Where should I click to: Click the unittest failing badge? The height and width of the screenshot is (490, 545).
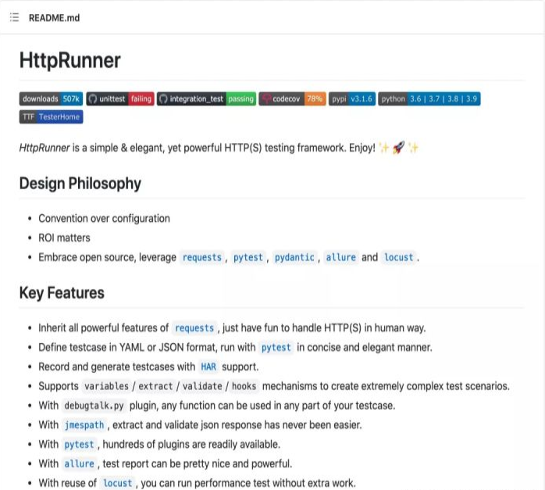[119, 99]
